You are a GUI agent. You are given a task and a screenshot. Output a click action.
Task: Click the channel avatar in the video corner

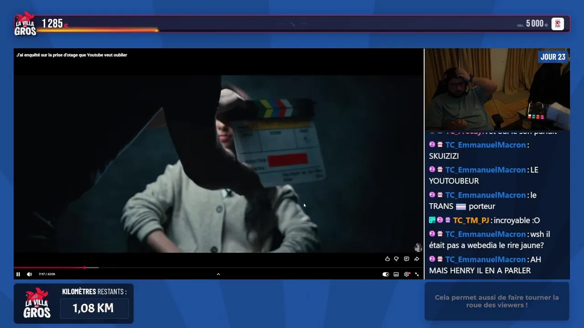[x=418, y=247]
